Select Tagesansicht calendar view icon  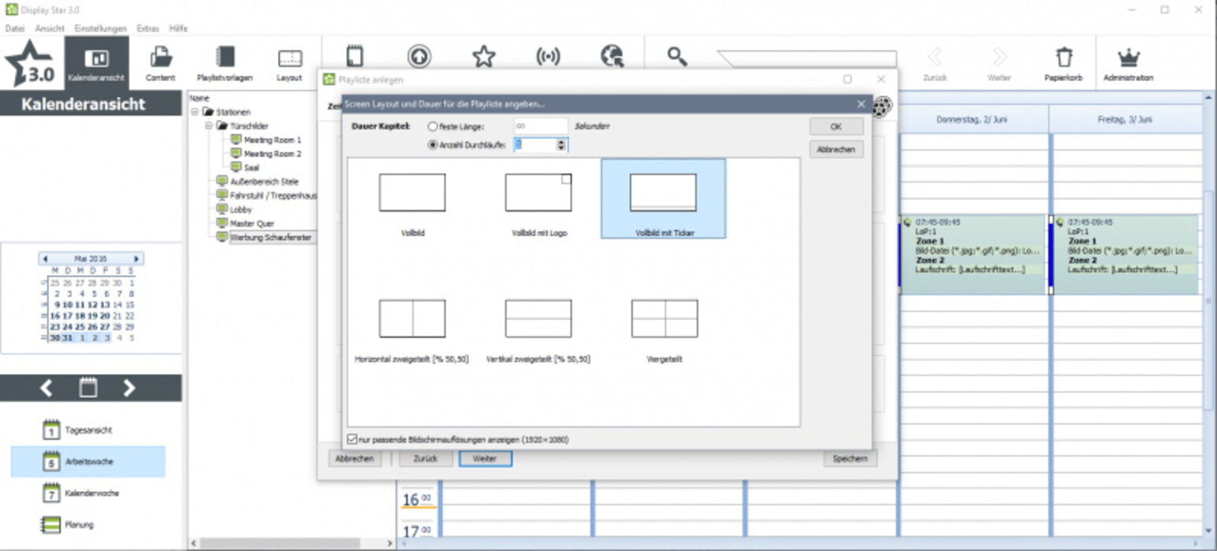pos(52,431)
